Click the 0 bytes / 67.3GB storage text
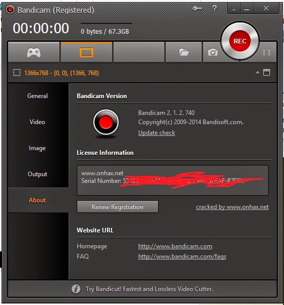This screenshot has height=305, width=284. tap(105, 31)
